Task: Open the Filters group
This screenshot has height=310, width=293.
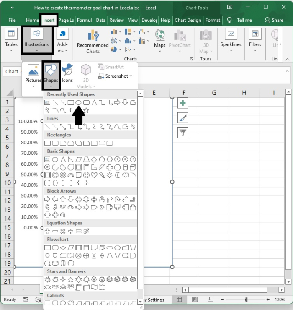Action: pos(255,40)
